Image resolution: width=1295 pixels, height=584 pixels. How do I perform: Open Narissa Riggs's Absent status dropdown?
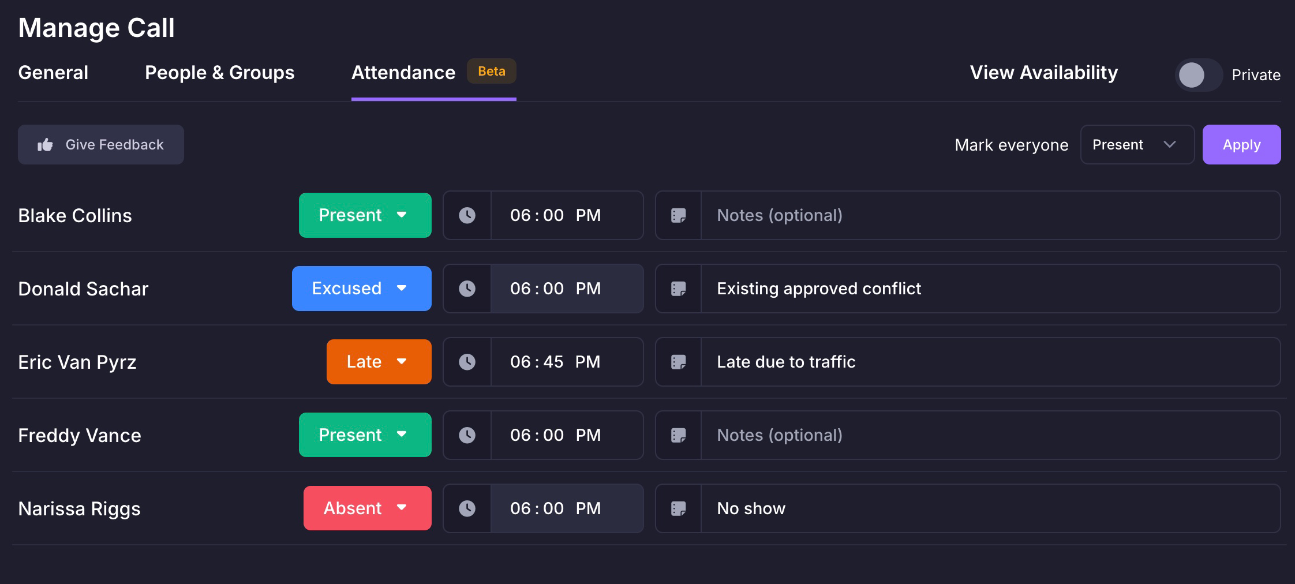tap(368, 508)
